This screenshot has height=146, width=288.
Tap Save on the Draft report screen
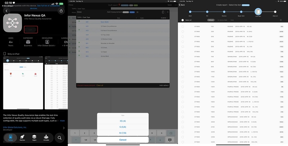pyautogui.click(x=170, y=5)
